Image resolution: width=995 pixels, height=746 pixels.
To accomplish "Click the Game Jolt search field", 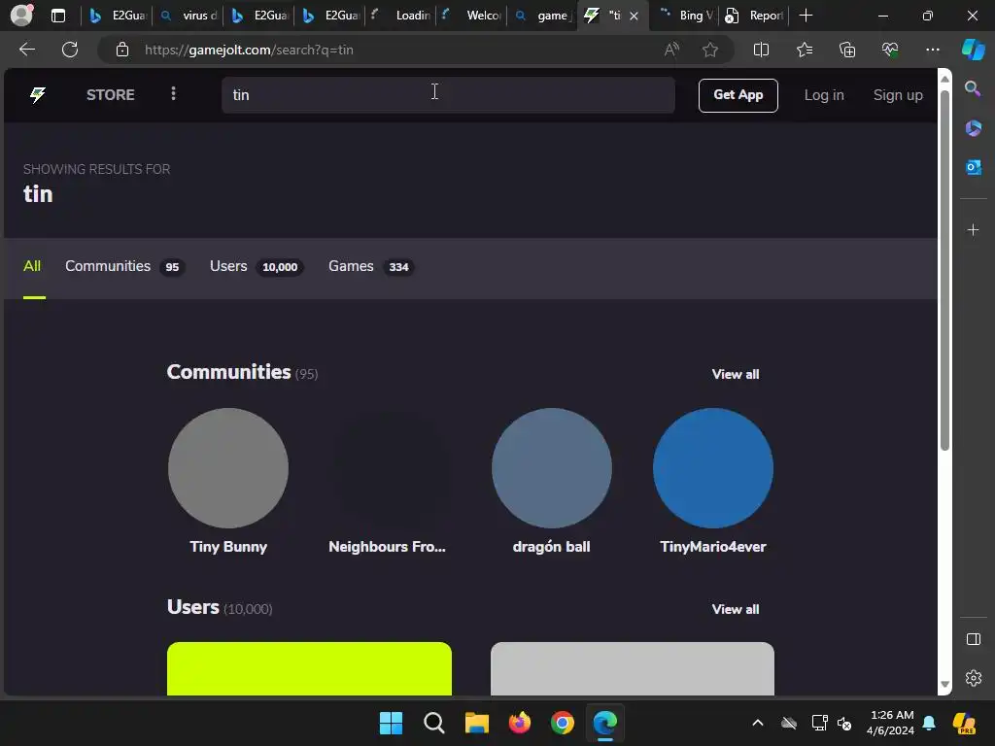I will 448,95.
